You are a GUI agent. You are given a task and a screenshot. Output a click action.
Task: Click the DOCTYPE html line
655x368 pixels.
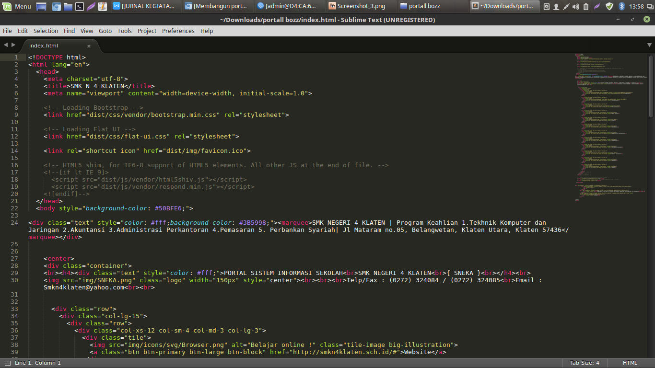point(57,57)
